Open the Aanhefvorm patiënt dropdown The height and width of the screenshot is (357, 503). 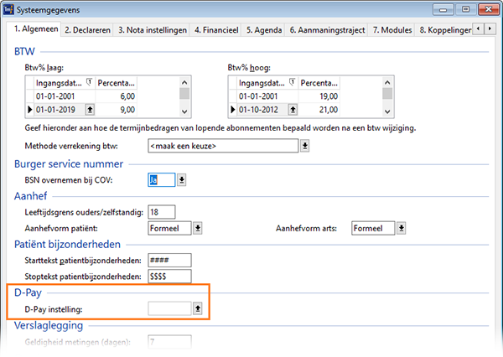click(x=198, y=228)
